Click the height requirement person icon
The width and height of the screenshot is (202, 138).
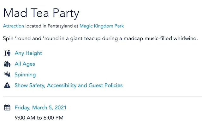pos(7,53)
